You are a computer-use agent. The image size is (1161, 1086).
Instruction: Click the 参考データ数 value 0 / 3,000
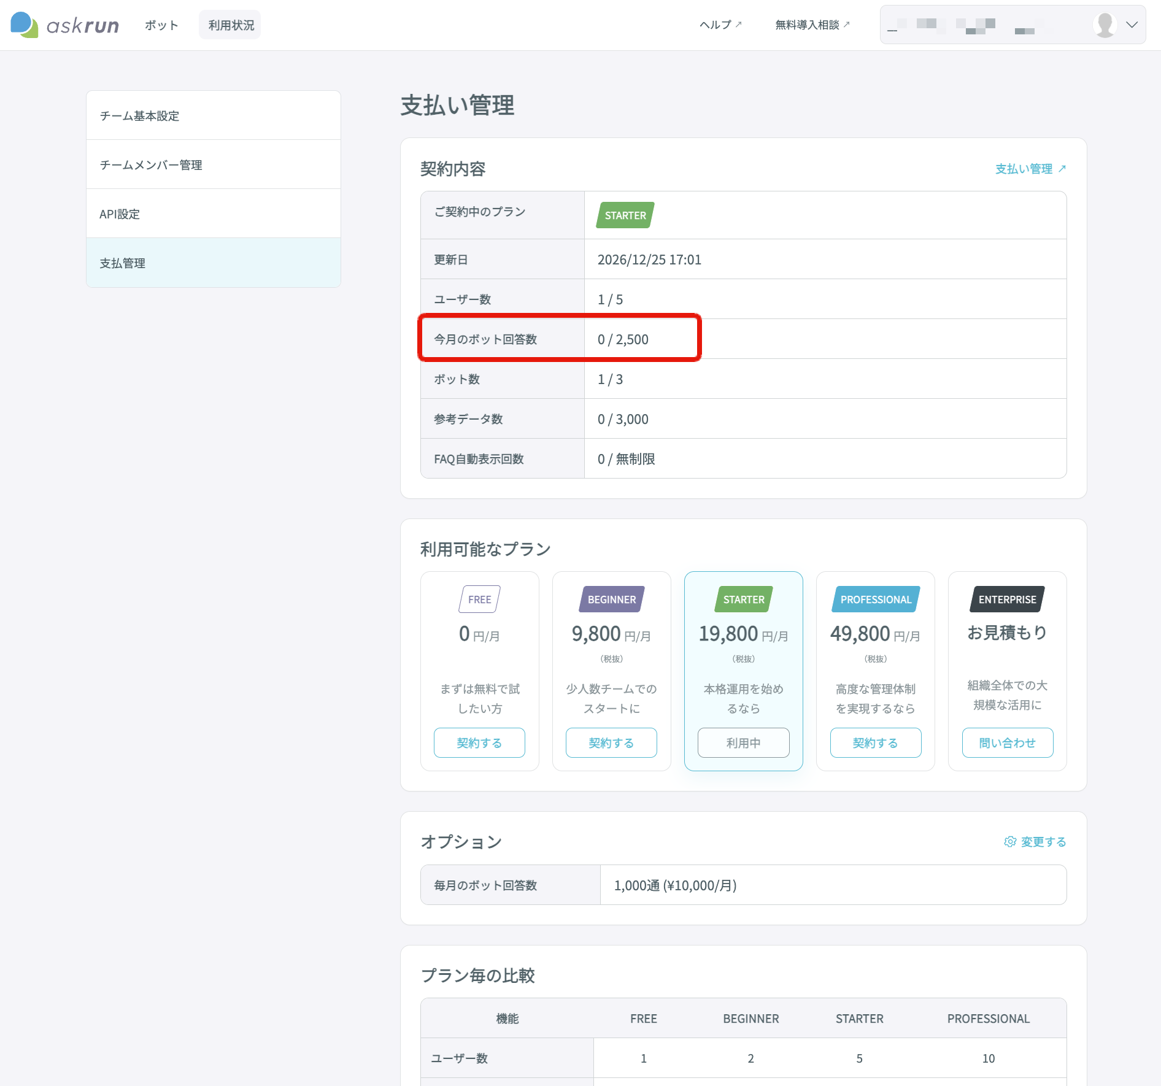pos(623,419)
